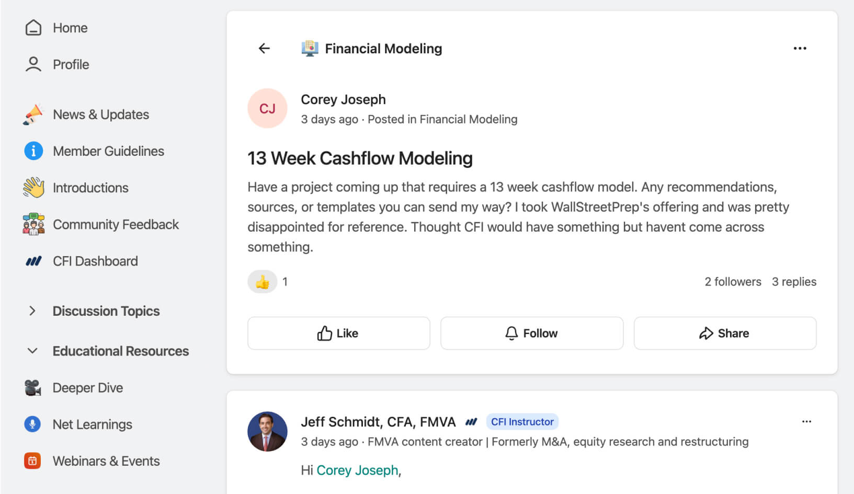Image resolution: width=854 pixels, height=494 pixels.
Task: Open Net Learnings microphone icon
Action: coord(32,424)
